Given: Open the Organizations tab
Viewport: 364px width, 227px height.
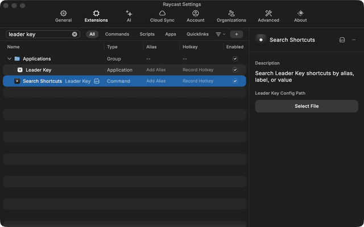Looking at the screenshot, I should 231,16.
